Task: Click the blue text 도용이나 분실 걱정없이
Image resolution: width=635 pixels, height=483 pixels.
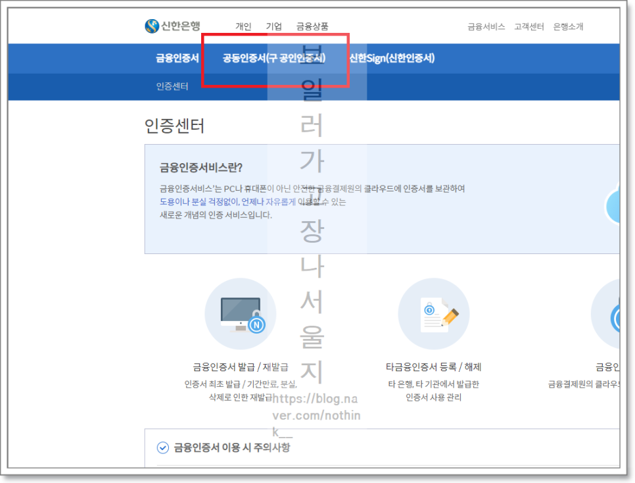Action: 199,201
